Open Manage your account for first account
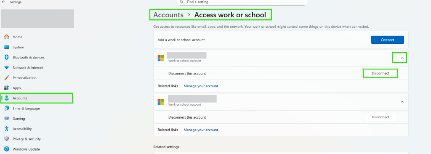The height and width of the screenshot is (154, 431). tap(201, 86)
